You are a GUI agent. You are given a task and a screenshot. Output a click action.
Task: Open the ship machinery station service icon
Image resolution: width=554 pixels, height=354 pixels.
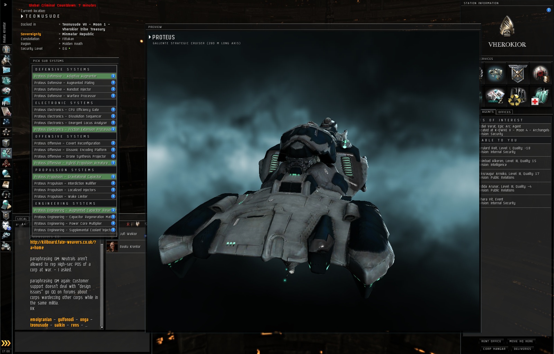[495, 74]
